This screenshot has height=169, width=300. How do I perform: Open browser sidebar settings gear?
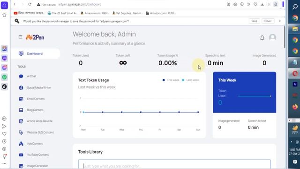click(4, 149)
